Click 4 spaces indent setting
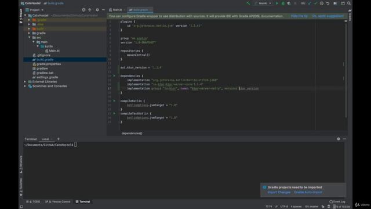The height and width of the screenshot is (209, 371). coord(296,207)
